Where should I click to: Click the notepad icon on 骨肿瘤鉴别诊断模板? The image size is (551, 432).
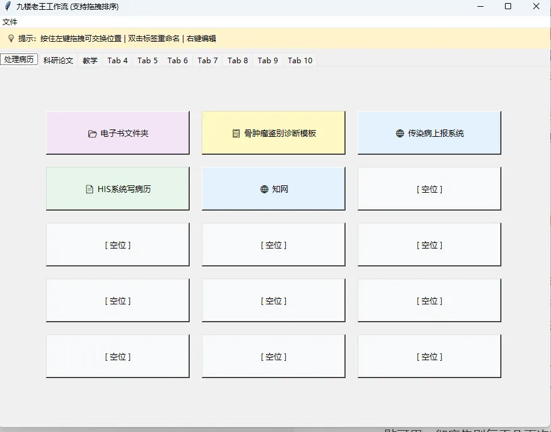[236, 133]
